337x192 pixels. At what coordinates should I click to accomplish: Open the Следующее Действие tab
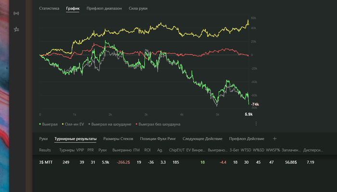(202, 139)
